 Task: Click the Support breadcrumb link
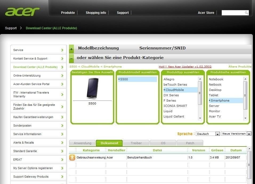pyautogui.click(x=11, y=28)
